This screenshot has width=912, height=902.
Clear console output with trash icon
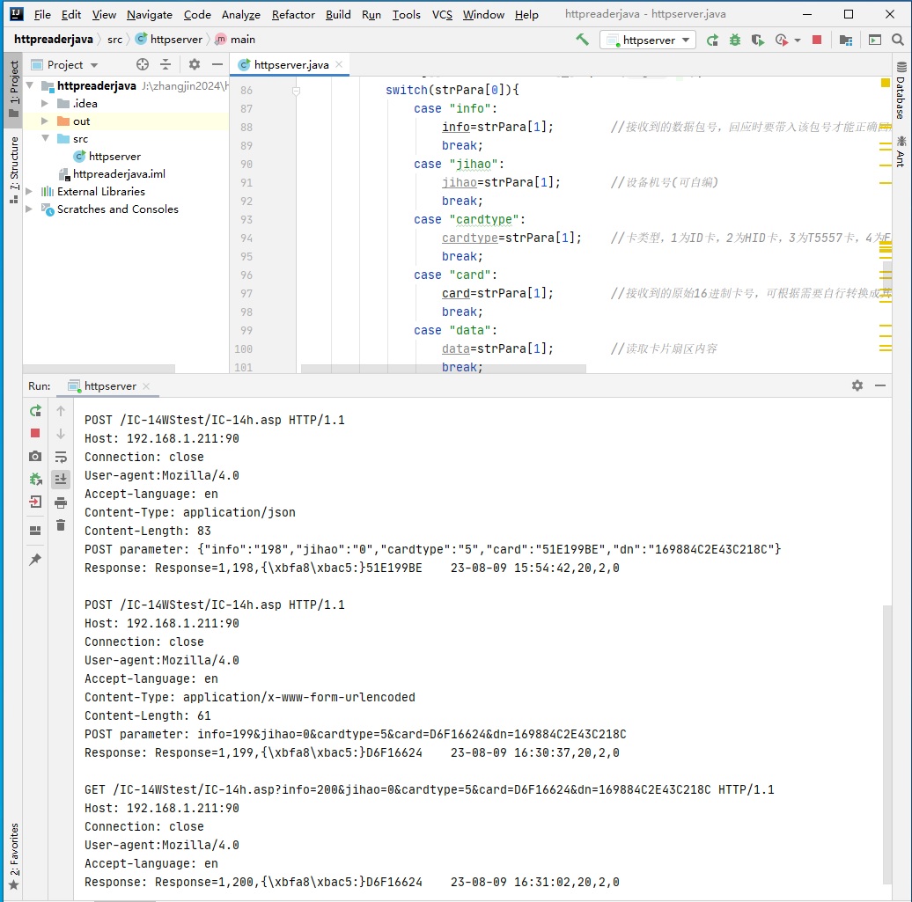click(x=61, y=525)
